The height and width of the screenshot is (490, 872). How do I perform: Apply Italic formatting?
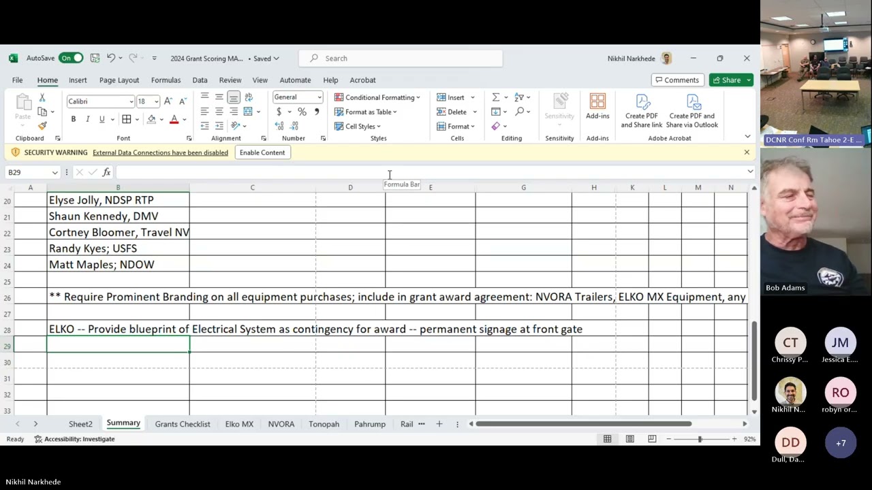click(x=87, y=119)
